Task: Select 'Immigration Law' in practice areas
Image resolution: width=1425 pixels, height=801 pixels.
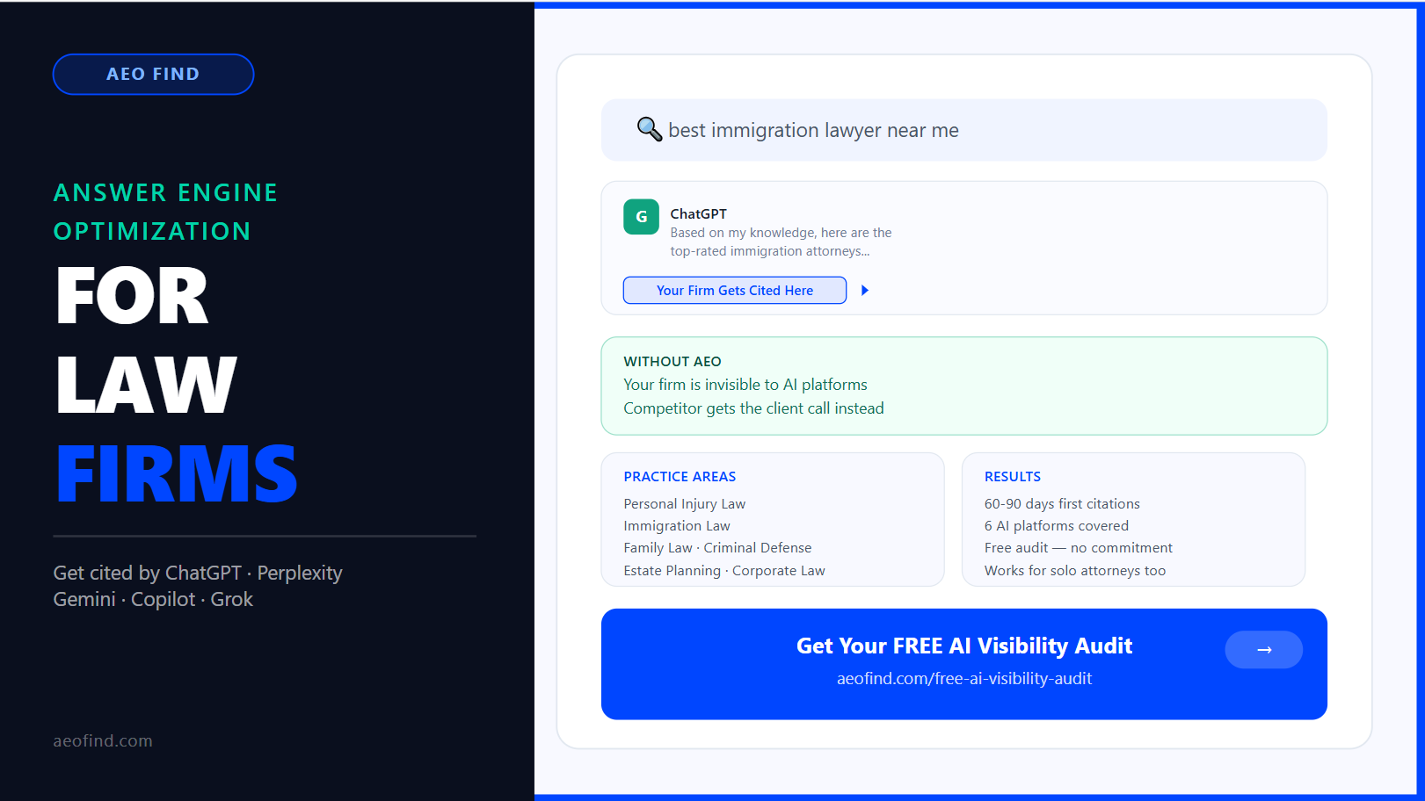Action: pyautogui.click(x=677, y=526)
